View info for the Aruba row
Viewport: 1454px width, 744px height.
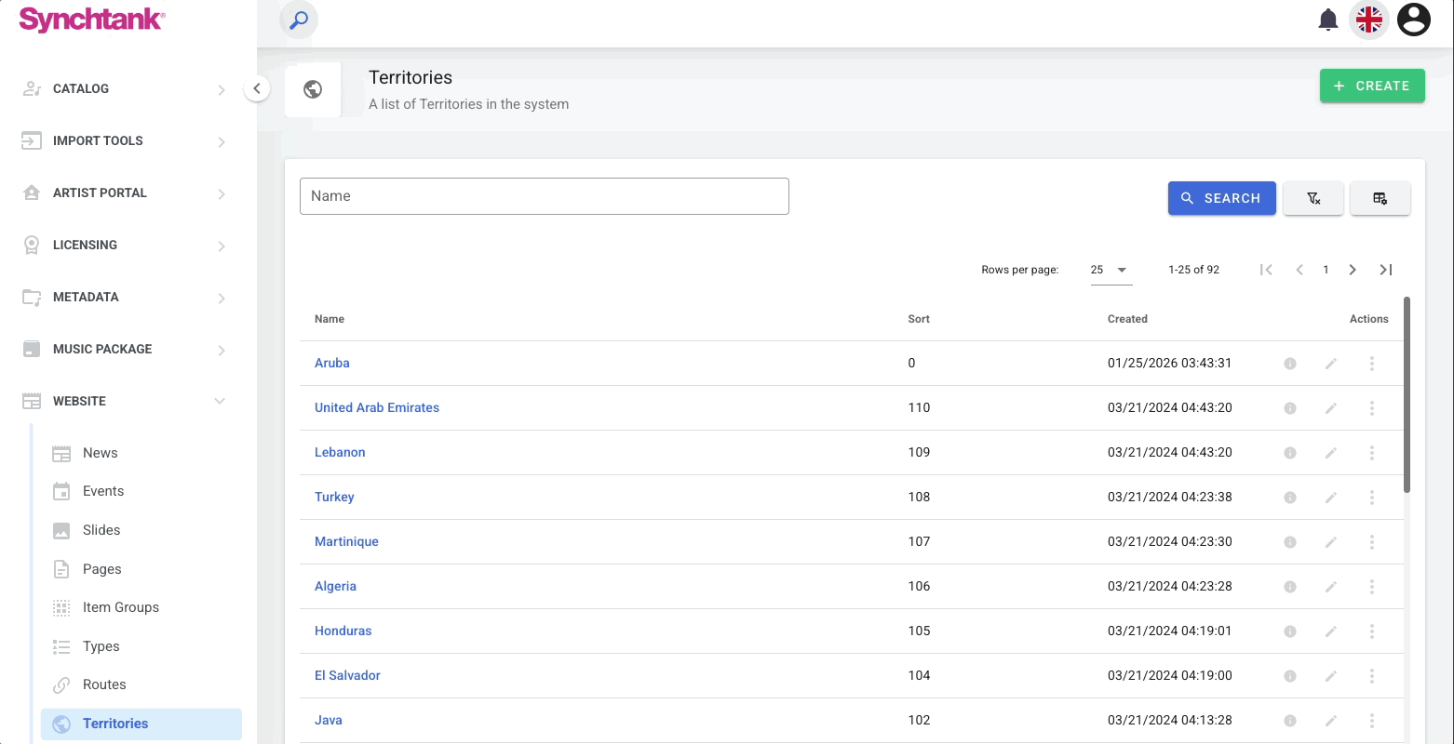(x=1290, y=364)
